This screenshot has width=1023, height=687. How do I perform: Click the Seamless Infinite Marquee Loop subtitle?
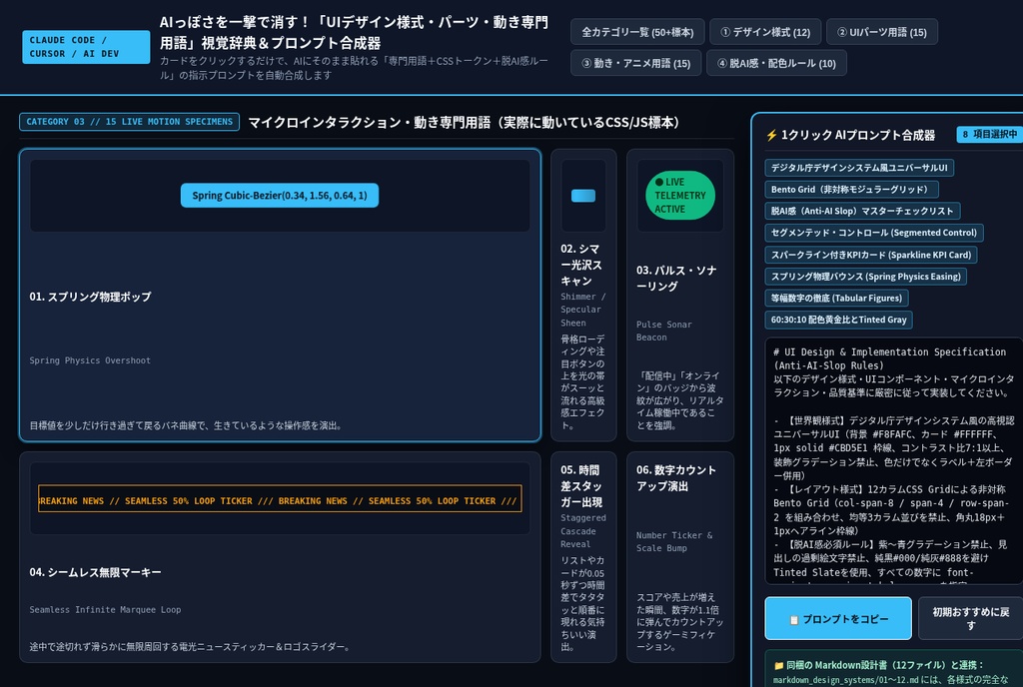pos(105,610)
